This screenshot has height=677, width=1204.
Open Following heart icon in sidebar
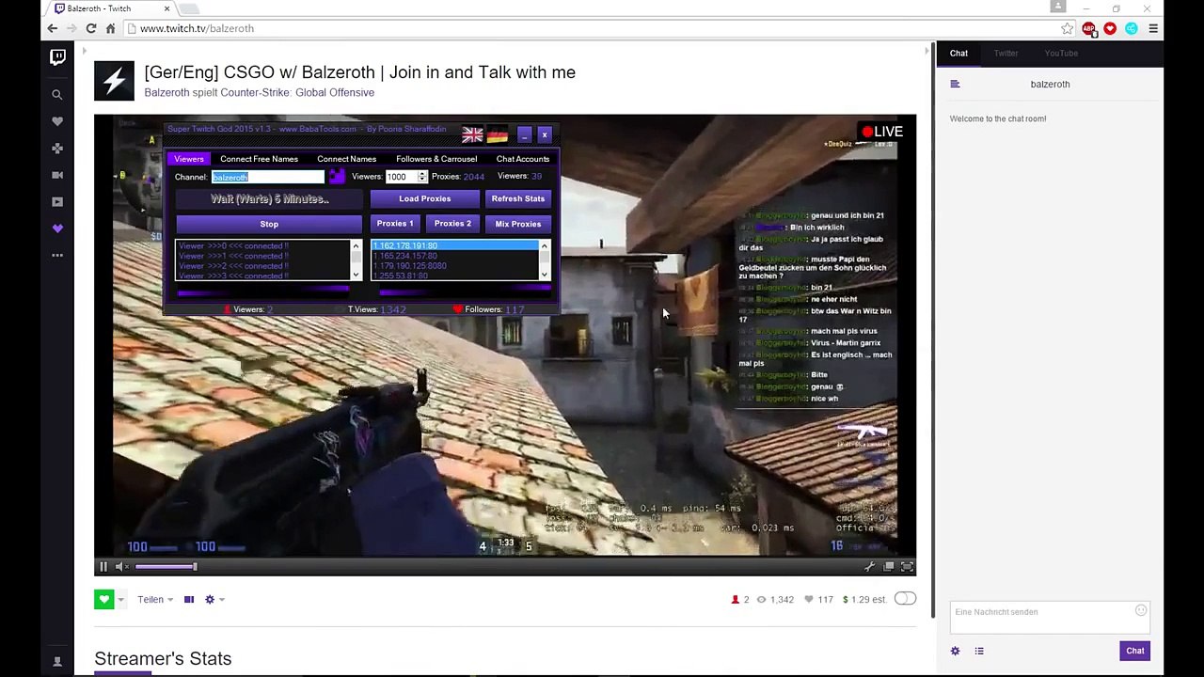click(x=57, y=121)
